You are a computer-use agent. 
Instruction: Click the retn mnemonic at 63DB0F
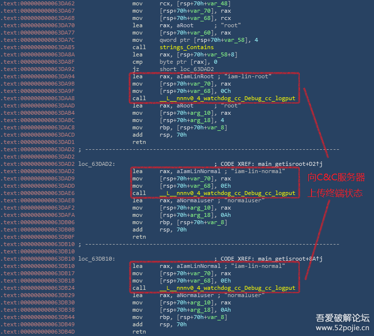tap(139, 237)
